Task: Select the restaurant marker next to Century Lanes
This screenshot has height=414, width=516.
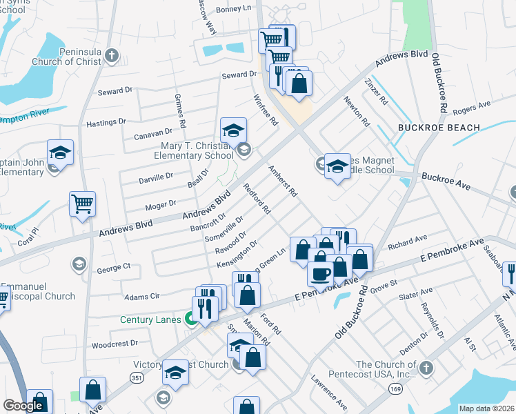Action: coord(205,309)
